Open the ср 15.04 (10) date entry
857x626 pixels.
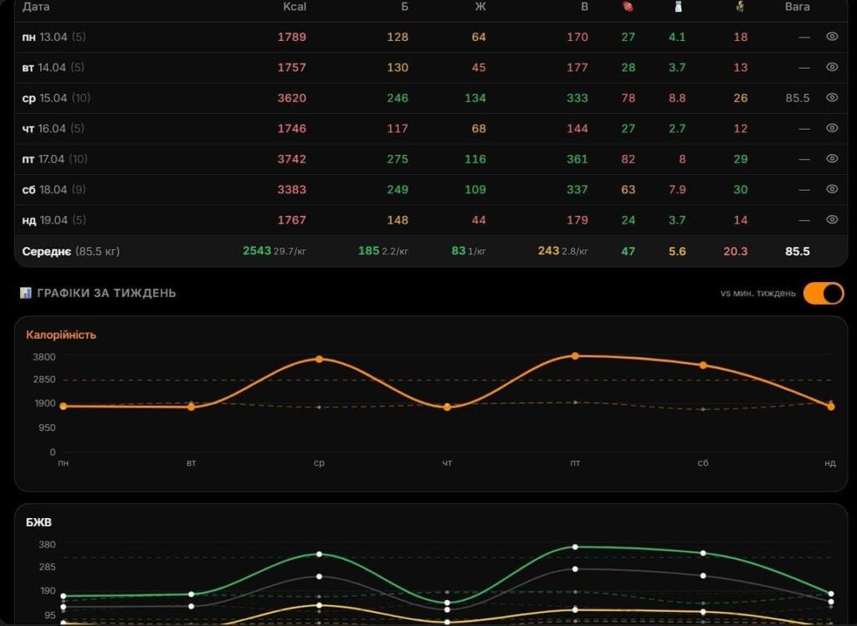coord(56,98)
